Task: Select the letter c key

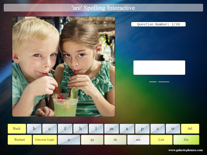Action: 49,128
